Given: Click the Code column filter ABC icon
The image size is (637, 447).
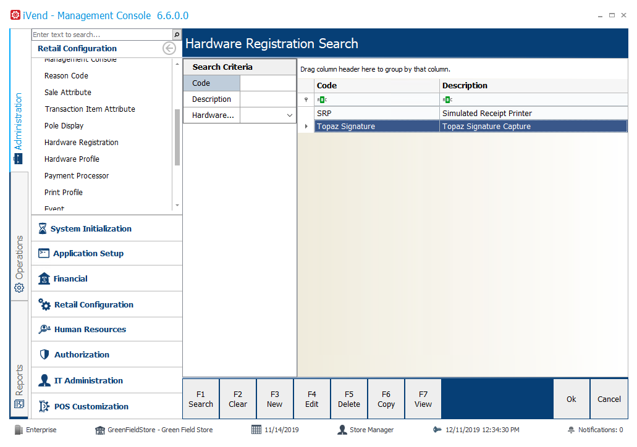Looking at the screenshot, I should click(x=322, y=99).
